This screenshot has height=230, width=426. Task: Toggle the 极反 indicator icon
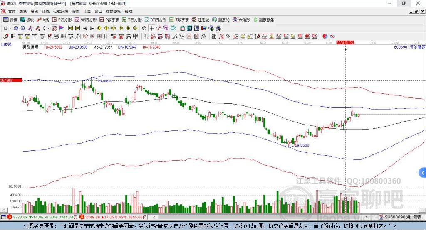(54, 28)
